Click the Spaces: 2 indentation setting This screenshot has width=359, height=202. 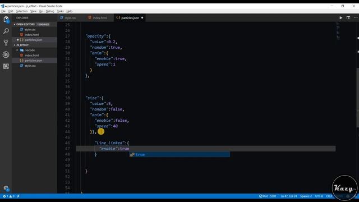pyautogui.click(x=306, y=196)
